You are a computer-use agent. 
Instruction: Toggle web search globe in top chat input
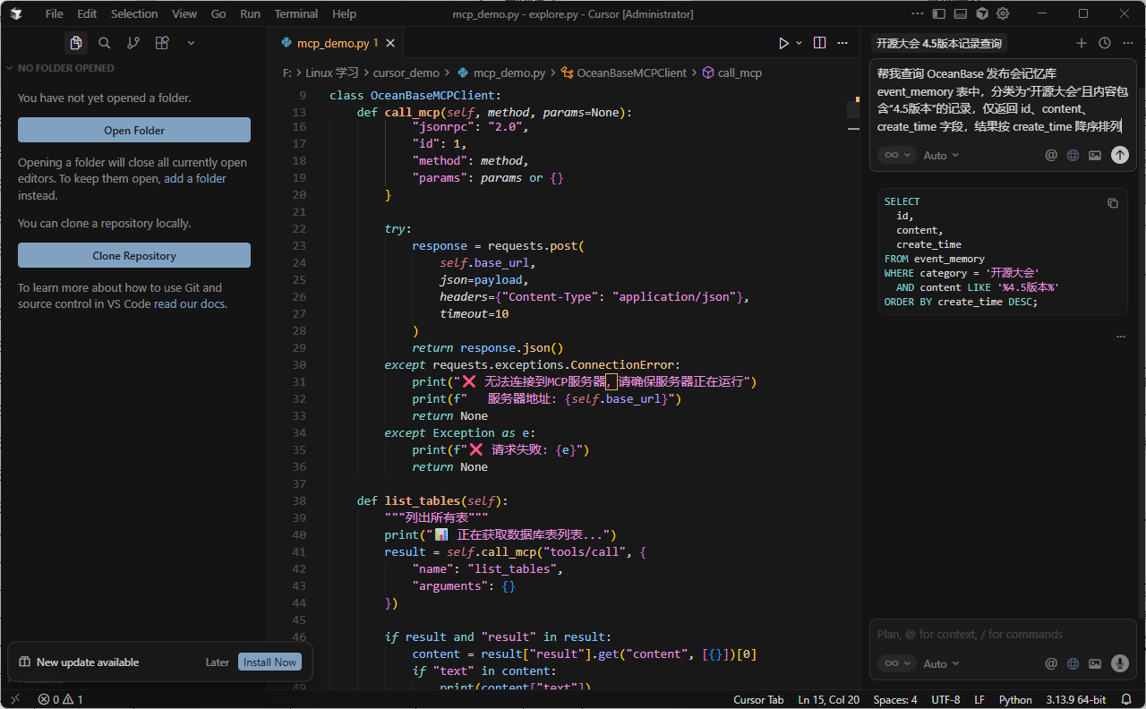1073,155
